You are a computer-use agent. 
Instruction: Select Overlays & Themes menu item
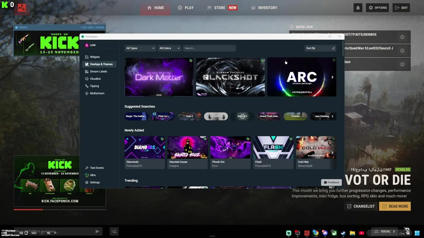point(99,64)
